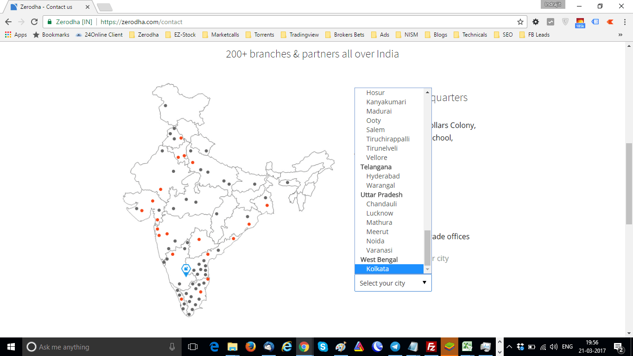633x356 pixels.
Task: Click the shield extension icon
Action: click(565, 22)
